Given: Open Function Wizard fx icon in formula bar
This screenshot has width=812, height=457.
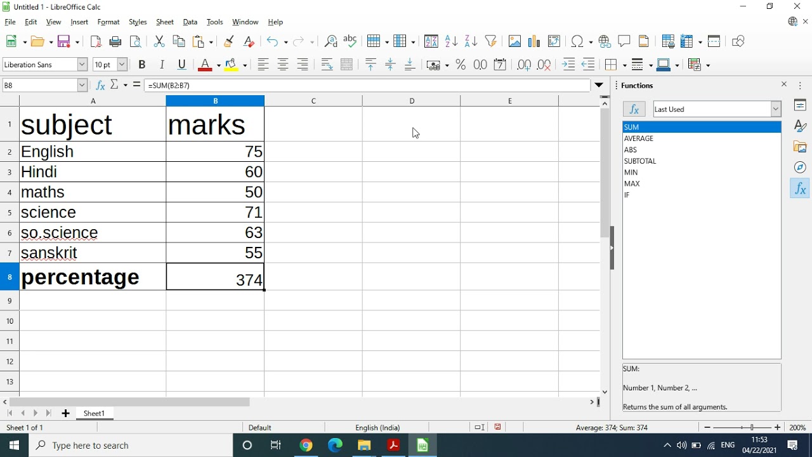Looking at the screenshot, I should coord(100,85).
